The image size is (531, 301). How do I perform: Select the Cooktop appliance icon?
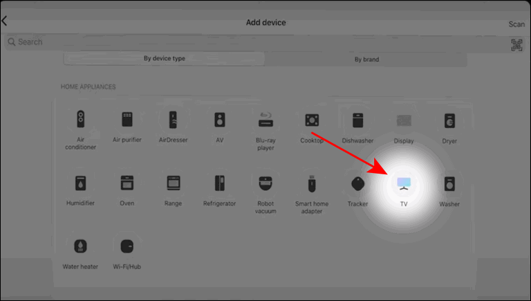click(312, 120)
